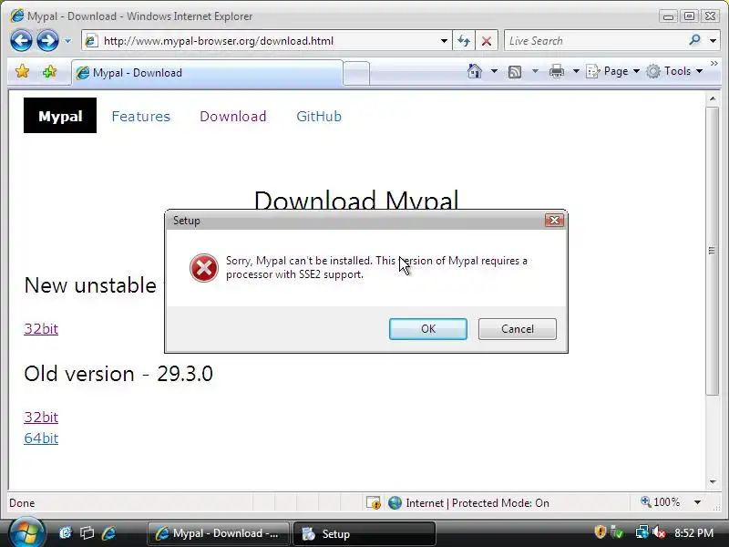
Task: Click the red error icon in Setup dialog
Action: 203,268
